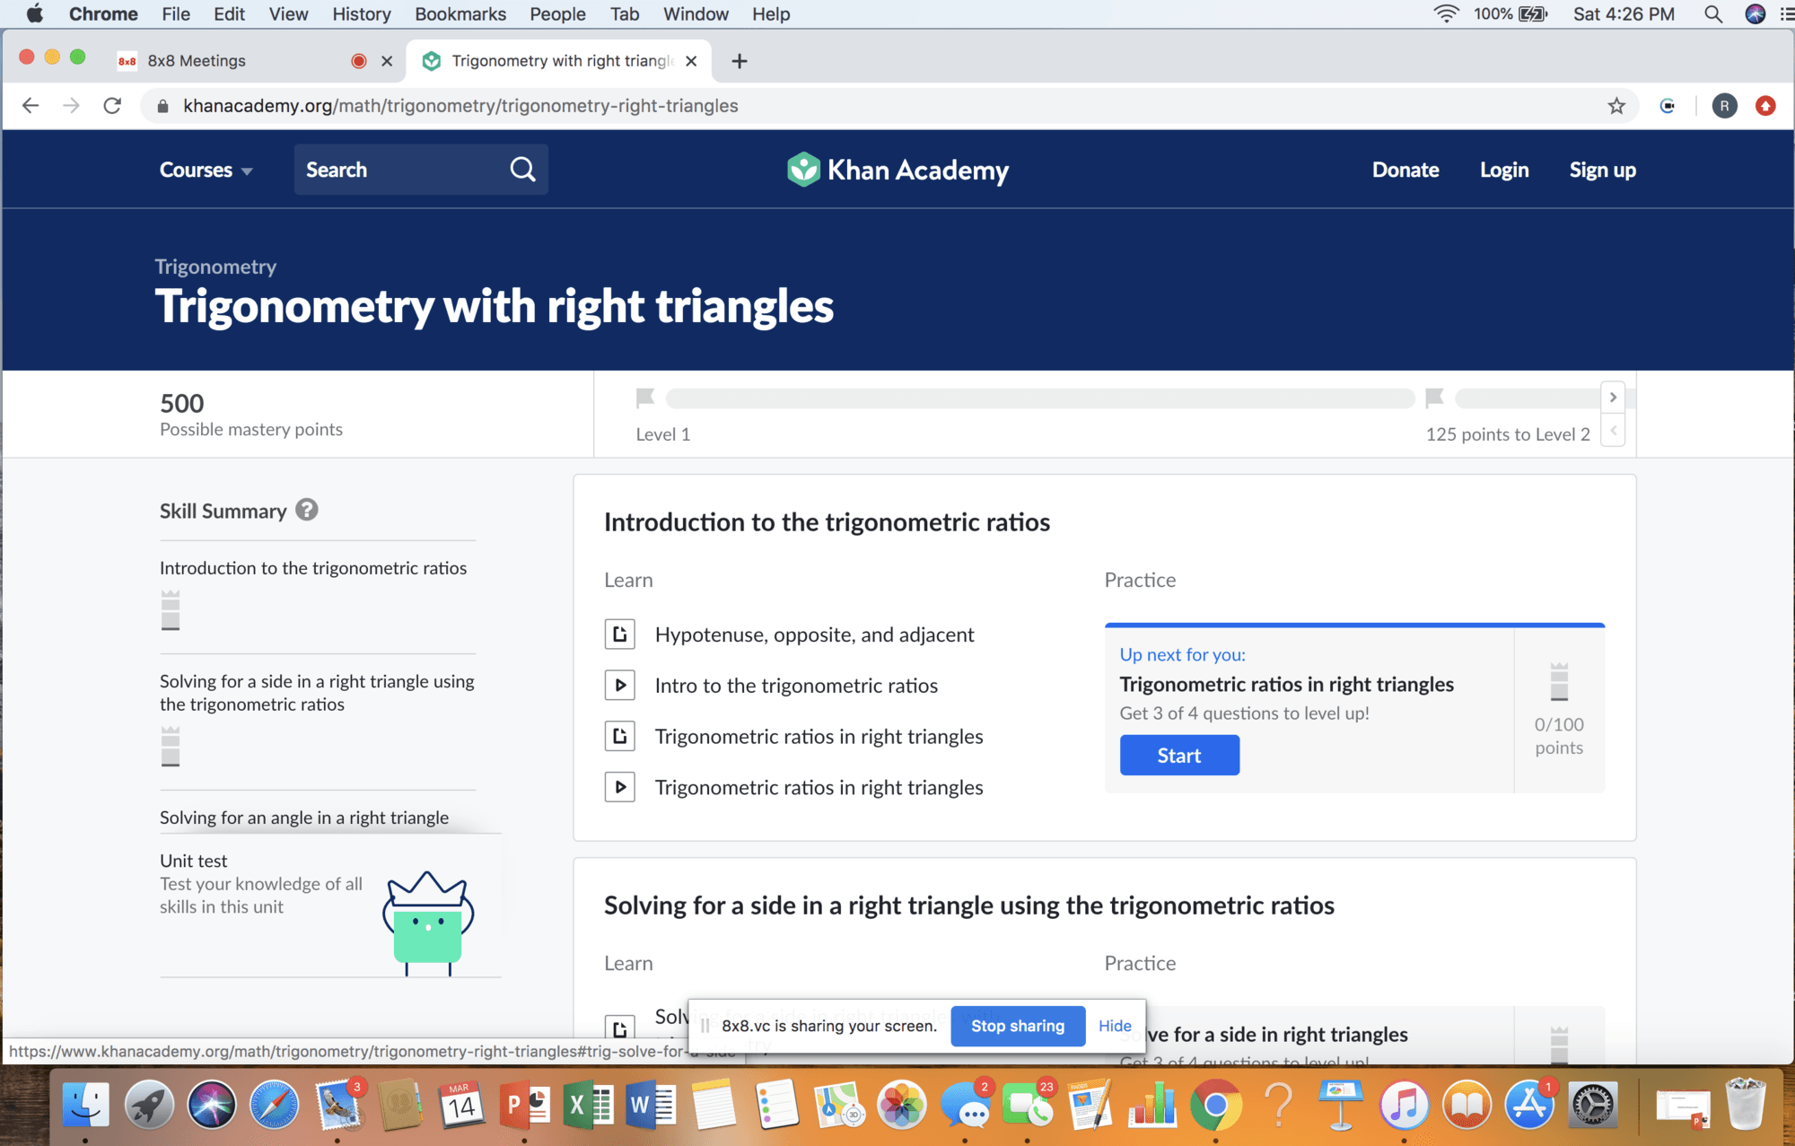Reload the page with the refresh icon

coord(112,106)
